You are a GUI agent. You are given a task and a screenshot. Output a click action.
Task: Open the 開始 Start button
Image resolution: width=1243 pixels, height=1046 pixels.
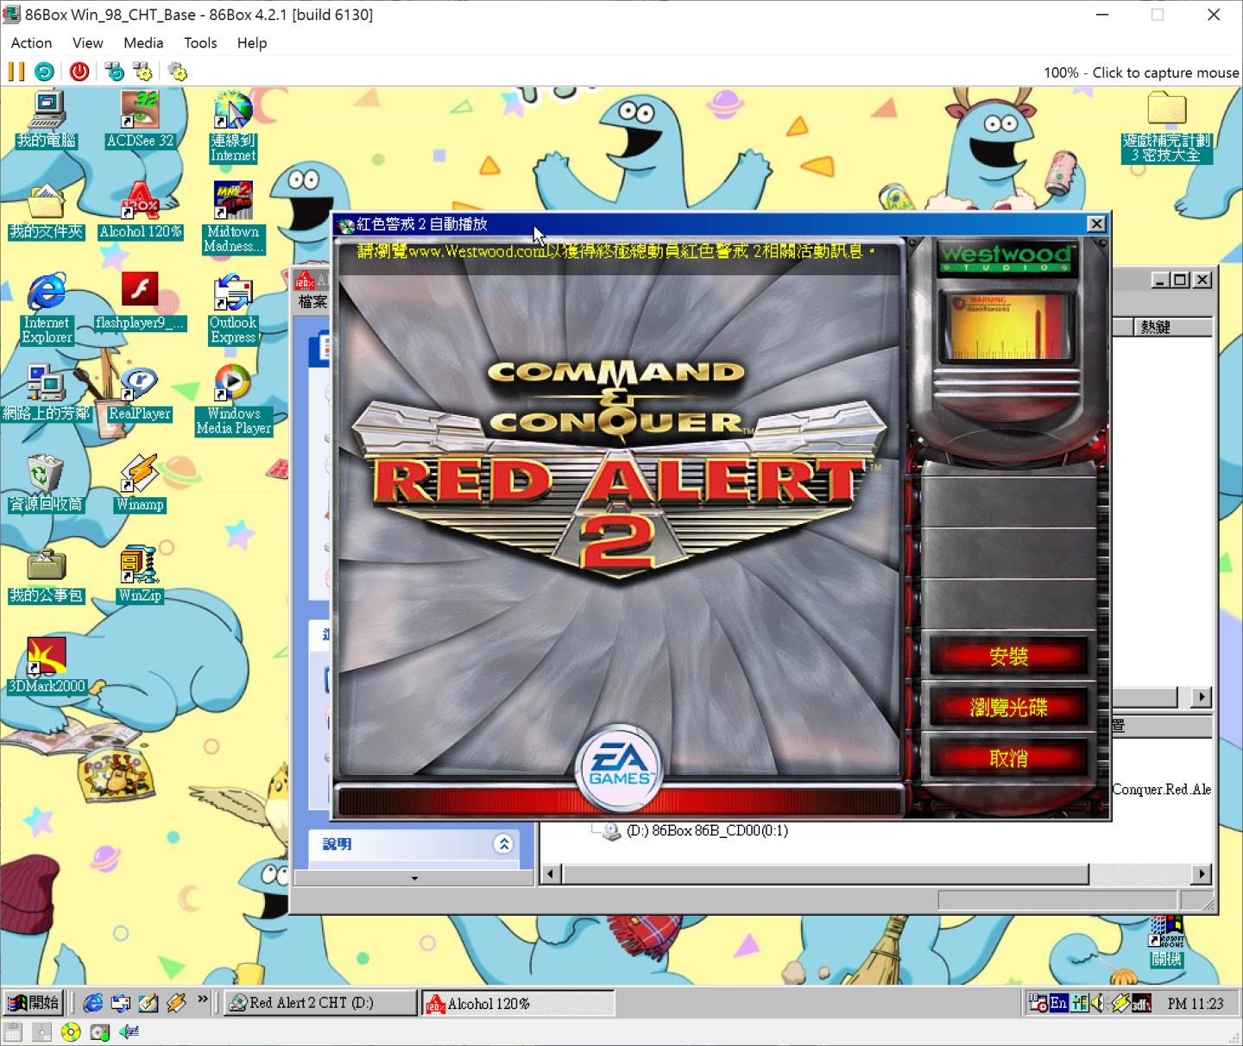pyautogui.click(x=33, y=1003)
